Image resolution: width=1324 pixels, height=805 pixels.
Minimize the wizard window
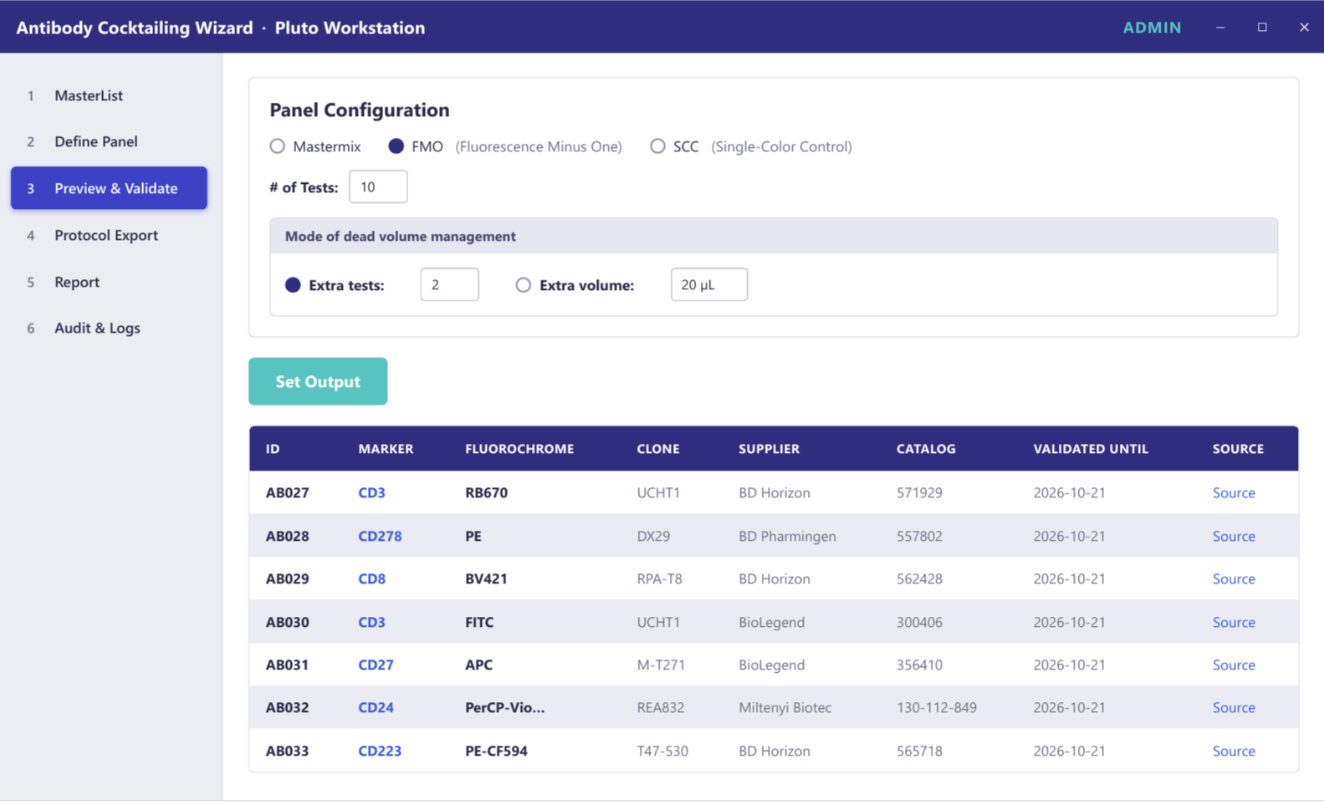(1220, 28)
